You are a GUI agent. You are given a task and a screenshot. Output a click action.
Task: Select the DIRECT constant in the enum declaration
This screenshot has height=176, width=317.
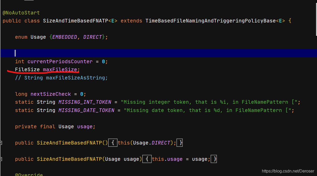tap(93, 37)
